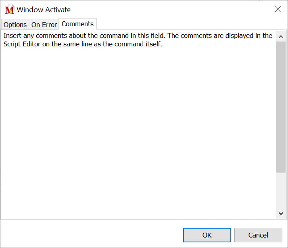The height and width of the screenshot is (248, 288).
Task: Place cursor at "itself." ending the comment
Action: pos(162,44)
